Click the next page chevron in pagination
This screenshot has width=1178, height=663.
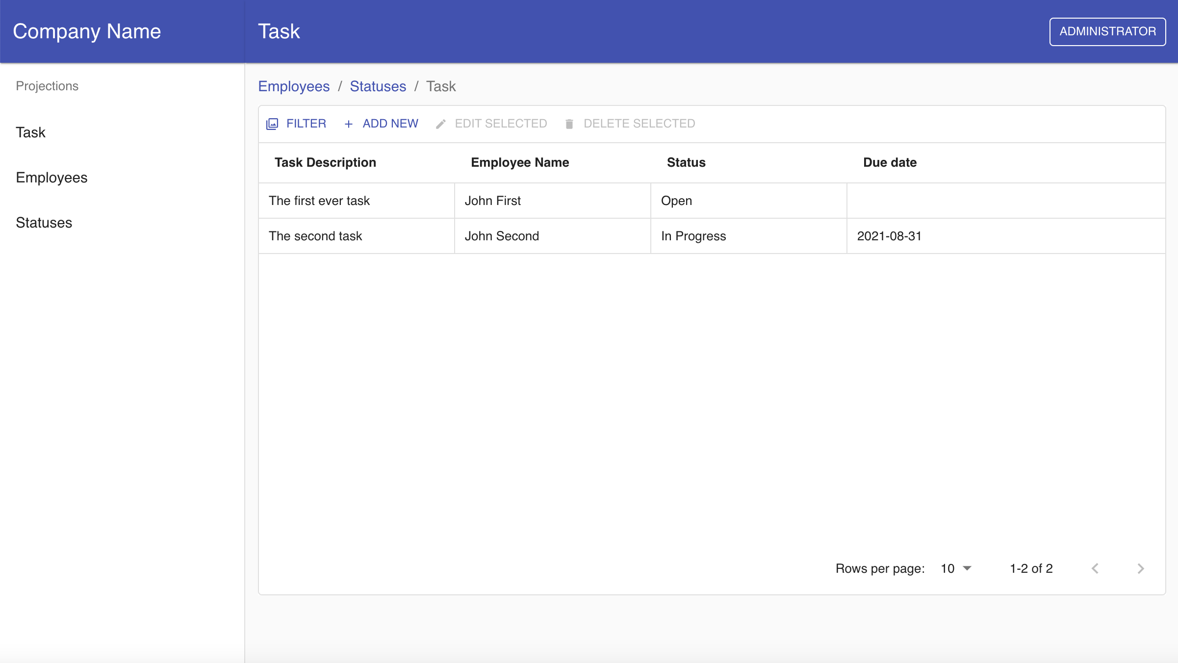[1140, 568]
